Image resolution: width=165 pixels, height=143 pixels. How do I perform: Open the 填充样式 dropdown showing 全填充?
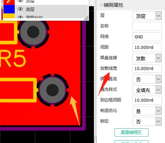[147, 90]
